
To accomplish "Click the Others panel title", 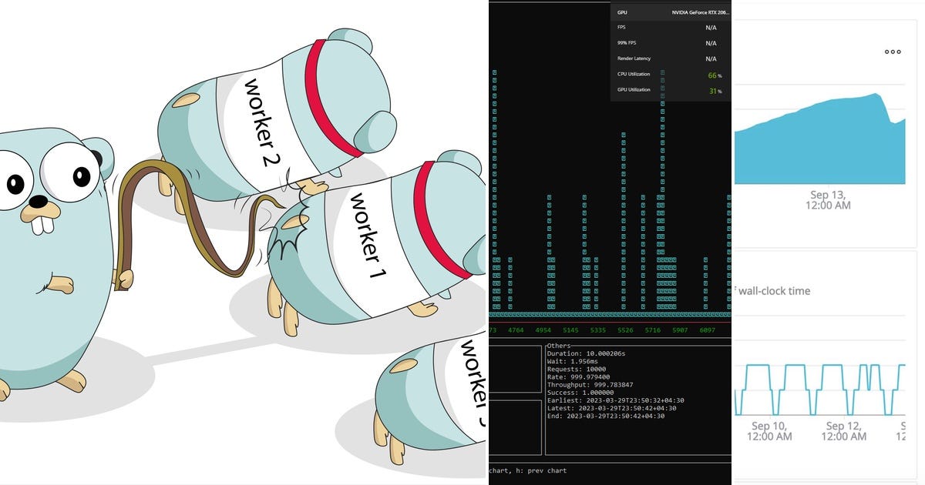I will coord(560,346).
